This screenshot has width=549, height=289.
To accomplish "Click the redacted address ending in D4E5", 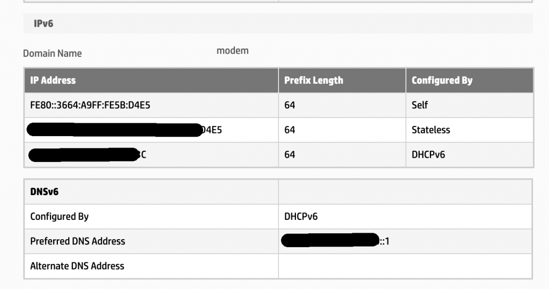I will click(x=124, y=130).
